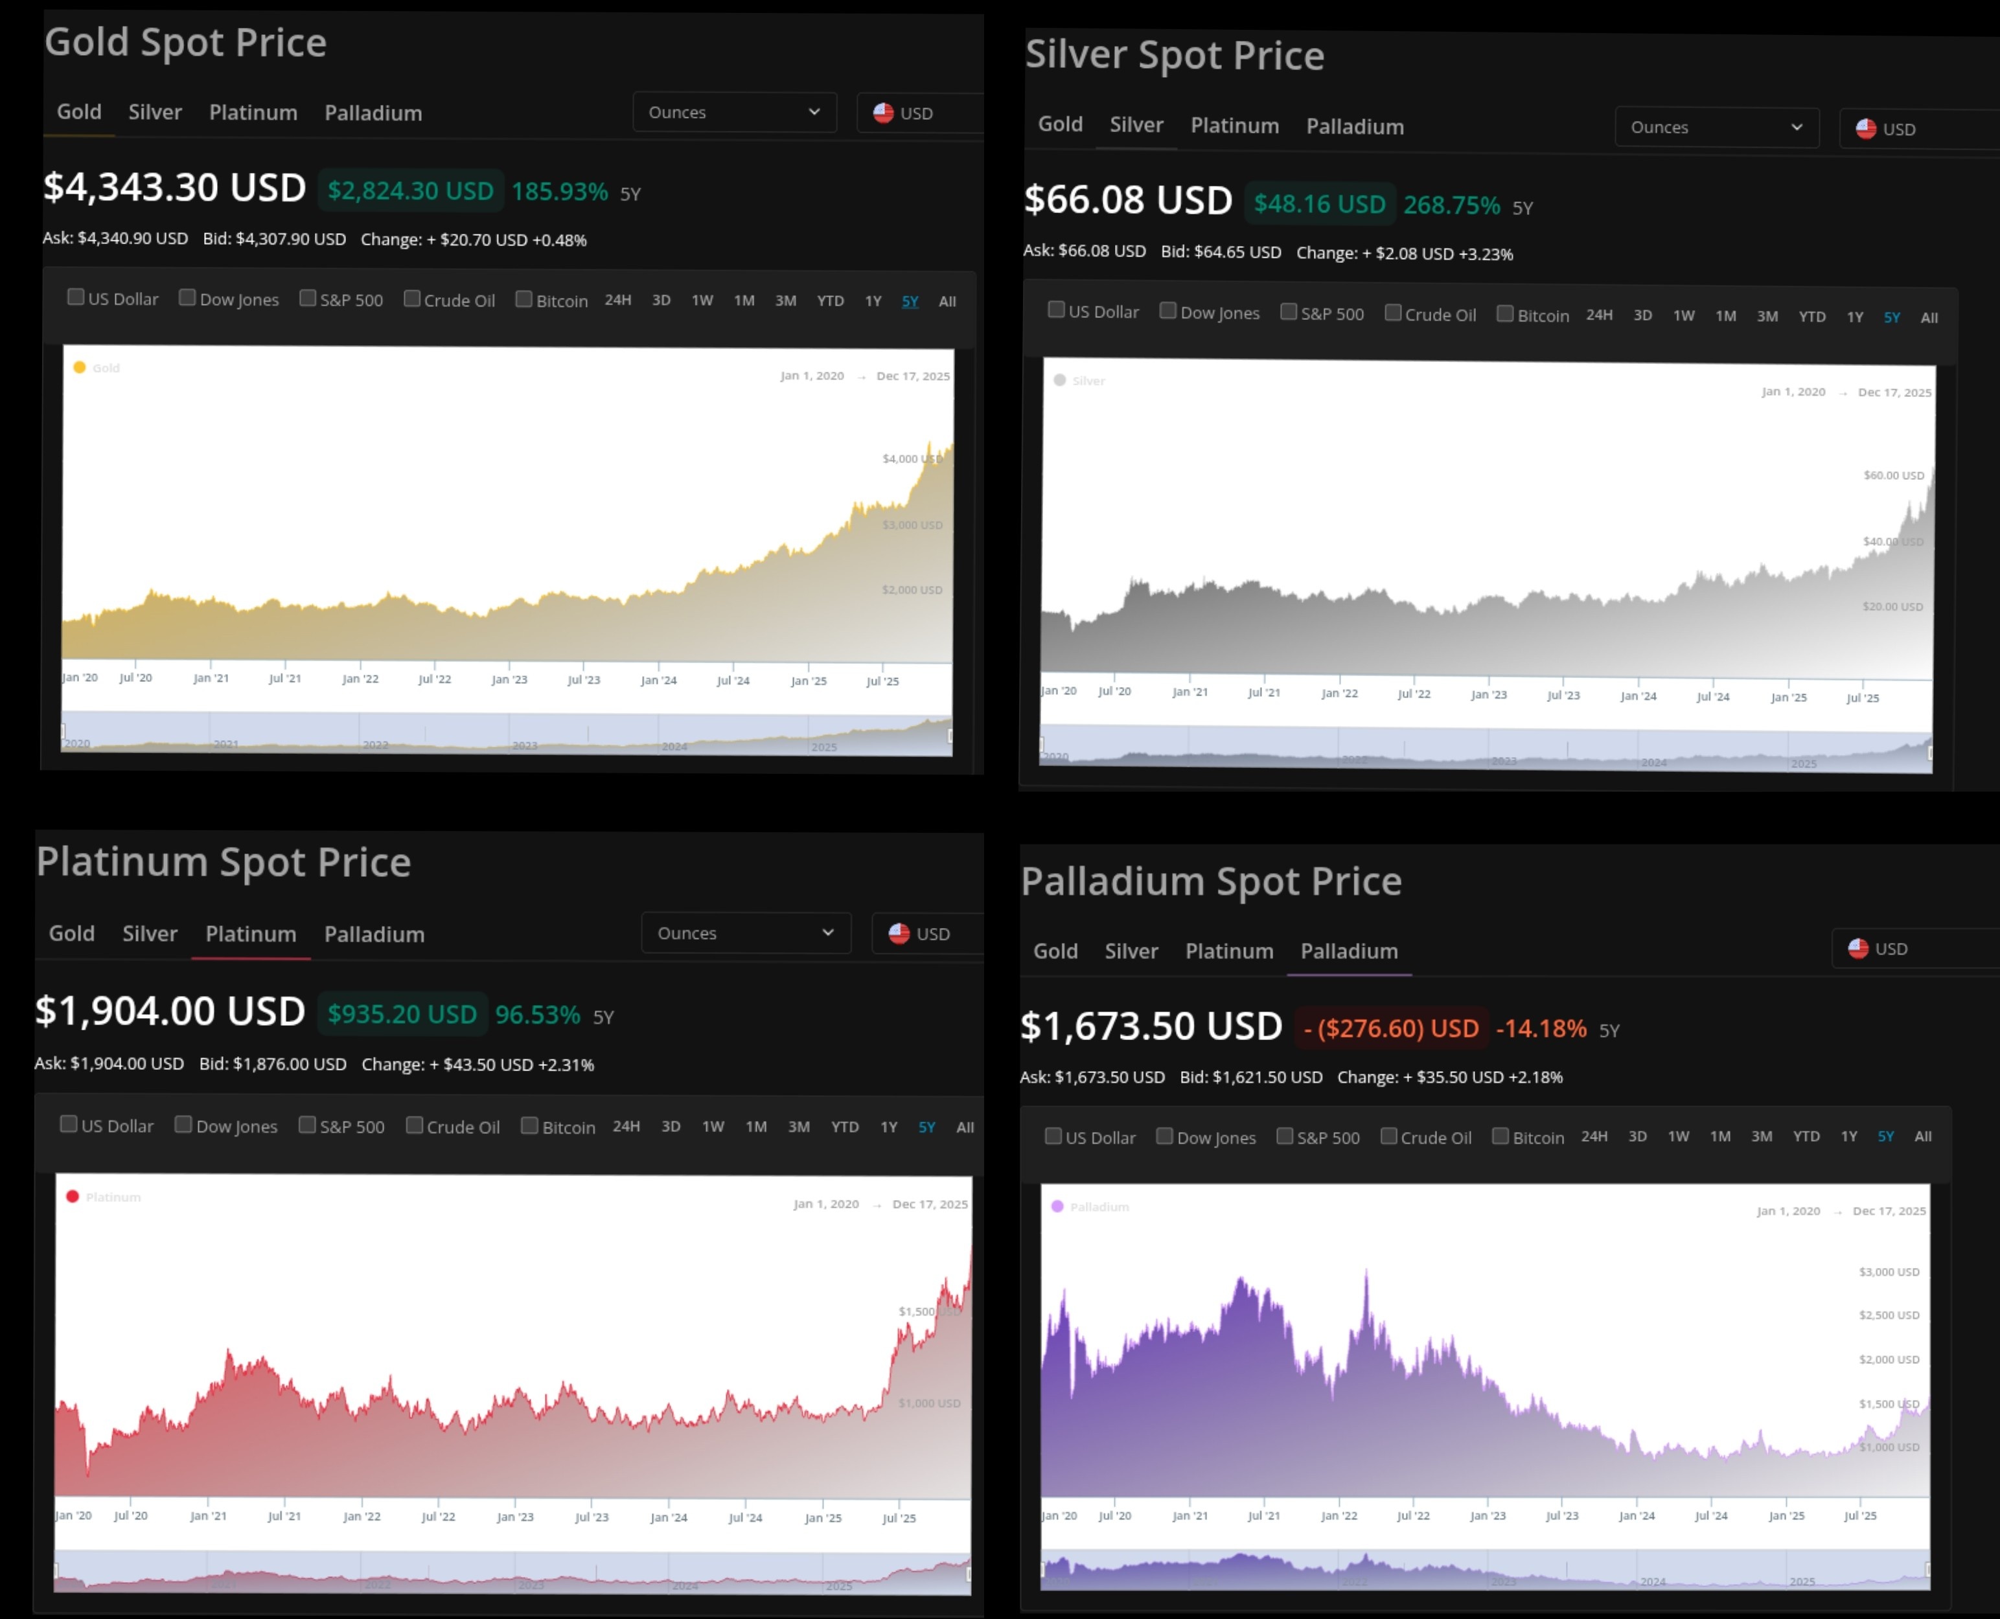Switch to Palladium tab in Gold panel

point(373,113)
